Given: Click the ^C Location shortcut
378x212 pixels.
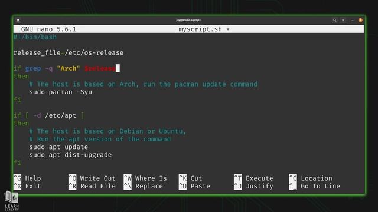Looking at the screenshot, I should [311, 178].
